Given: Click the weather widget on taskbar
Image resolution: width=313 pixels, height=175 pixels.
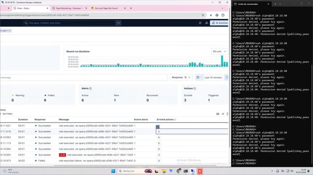Looking at the screenshot, I should [11, 171].
